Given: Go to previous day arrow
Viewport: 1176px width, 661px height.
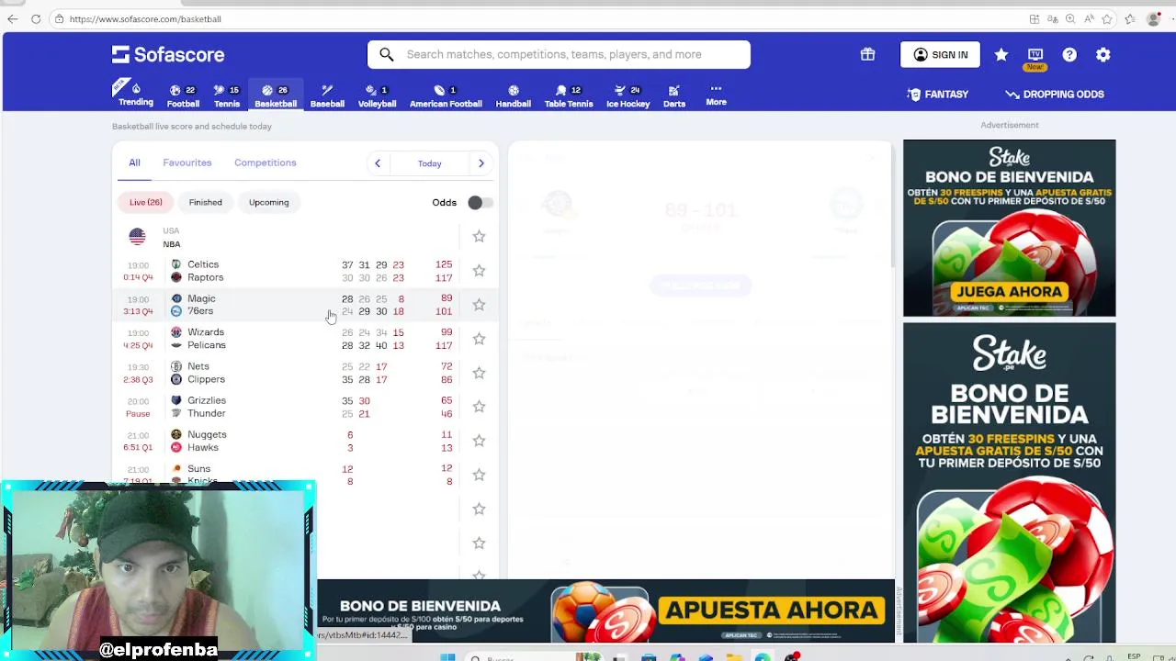Looking at the screenshot, I should coord(377,163).
